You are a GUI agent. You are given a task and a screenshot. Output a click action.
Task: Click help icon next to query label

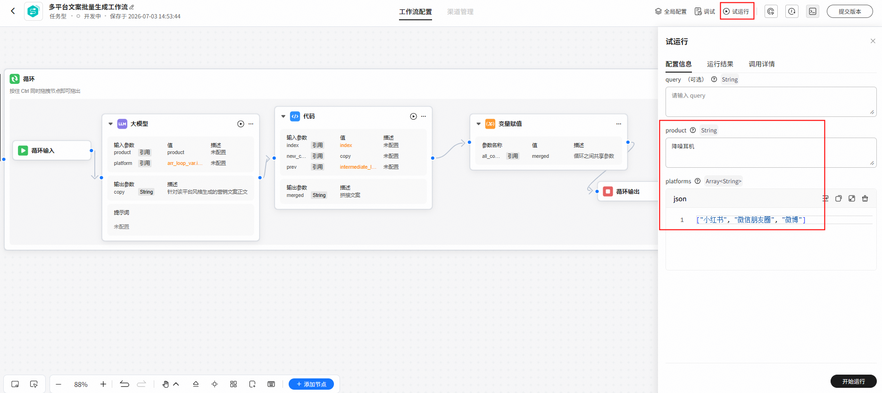[x=714, y=79]
